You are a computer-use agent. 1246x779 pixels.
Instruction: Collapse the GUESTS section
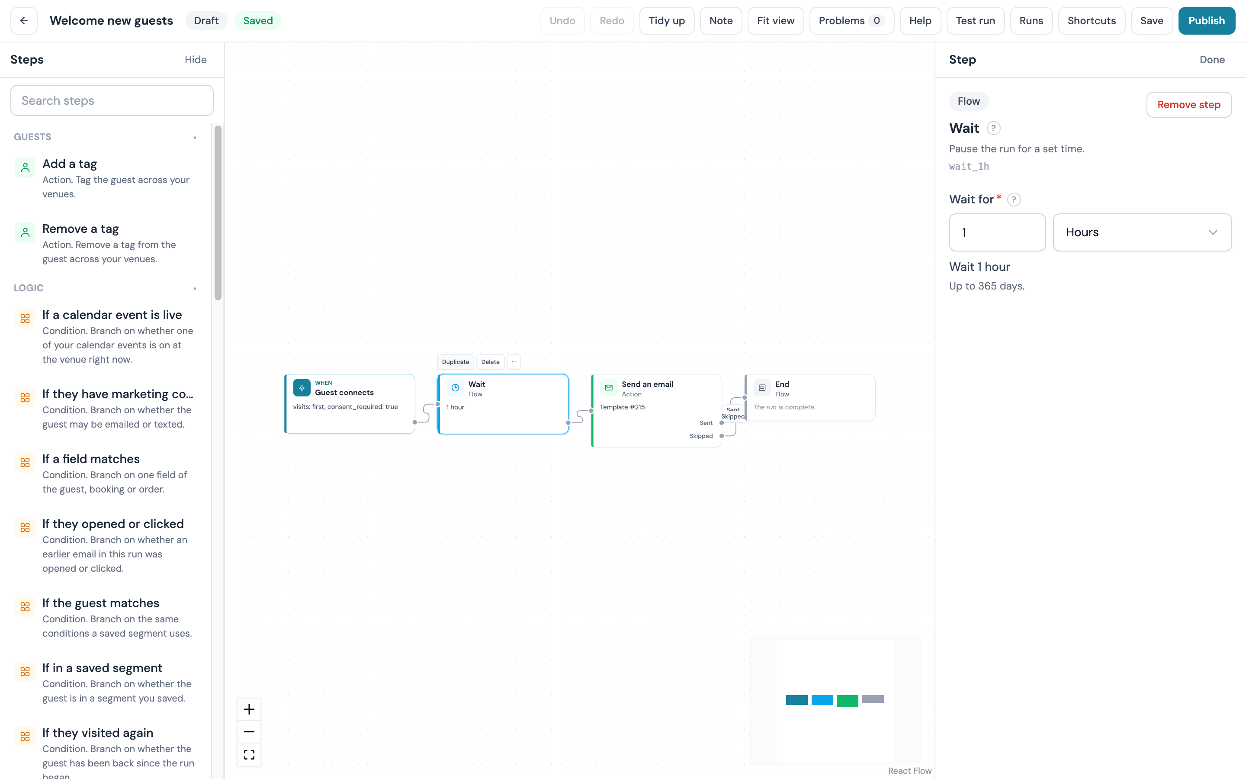click(x=195, y=137)
